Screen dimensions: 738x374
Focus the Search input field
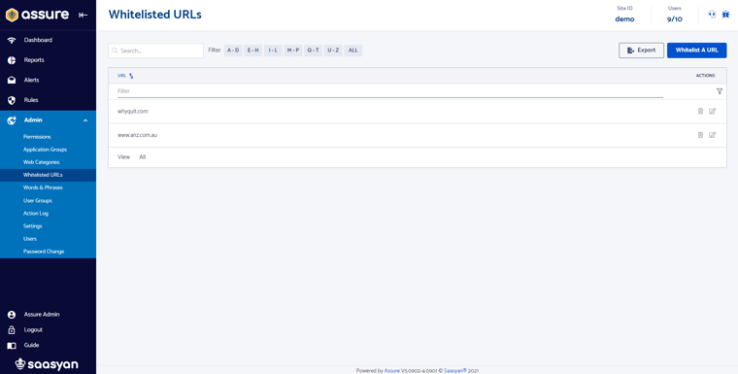coord(155,51)
